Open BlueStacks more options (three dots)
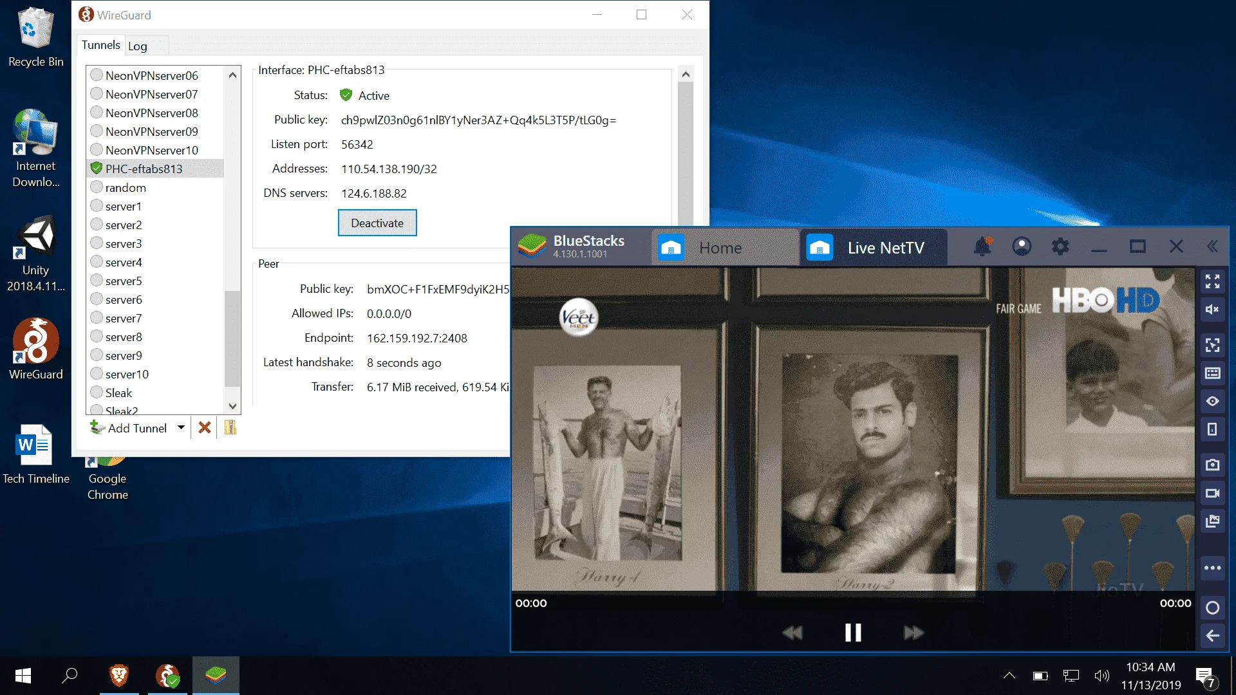 pyautogui.click(x=1212, y=568)
